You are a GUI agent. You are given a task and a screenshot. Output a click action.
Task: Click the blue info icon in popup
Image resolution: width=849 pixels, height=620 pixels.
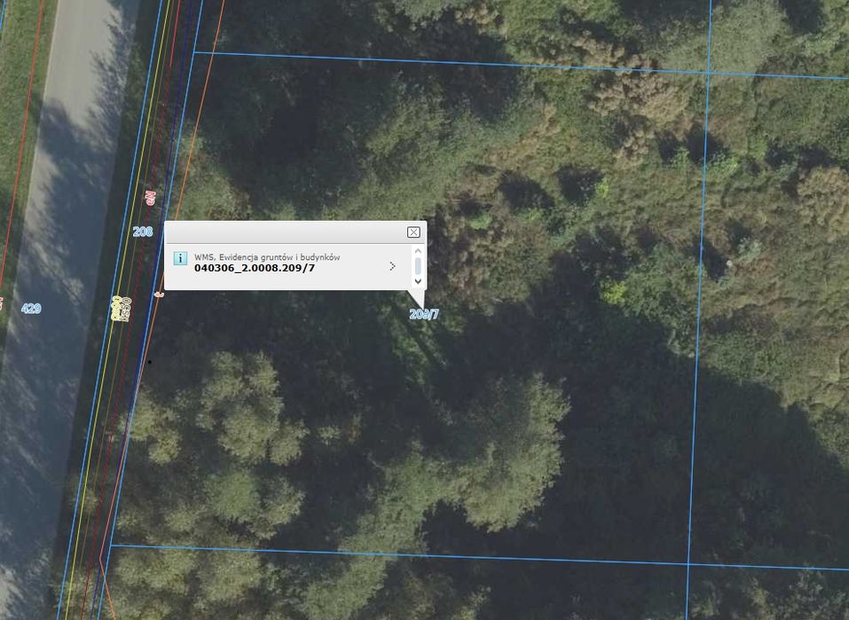click(180, 258)
